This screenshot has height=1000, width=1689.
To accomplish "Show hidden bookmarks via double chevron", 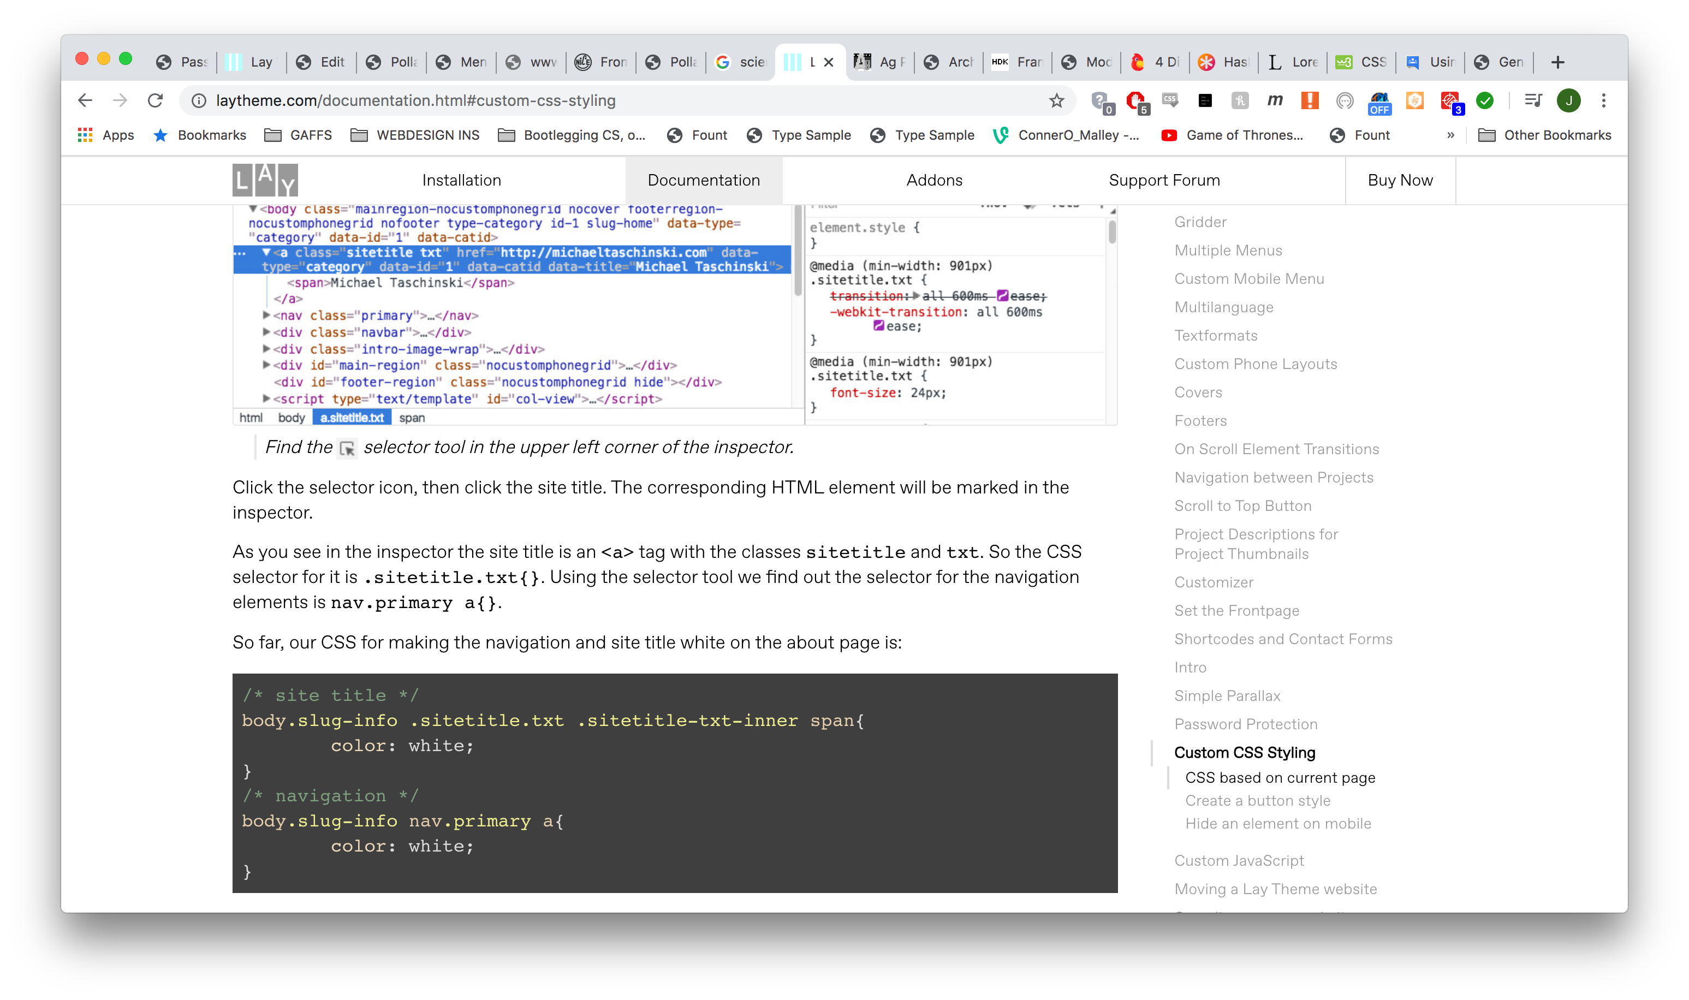I will pos(1450,135).
